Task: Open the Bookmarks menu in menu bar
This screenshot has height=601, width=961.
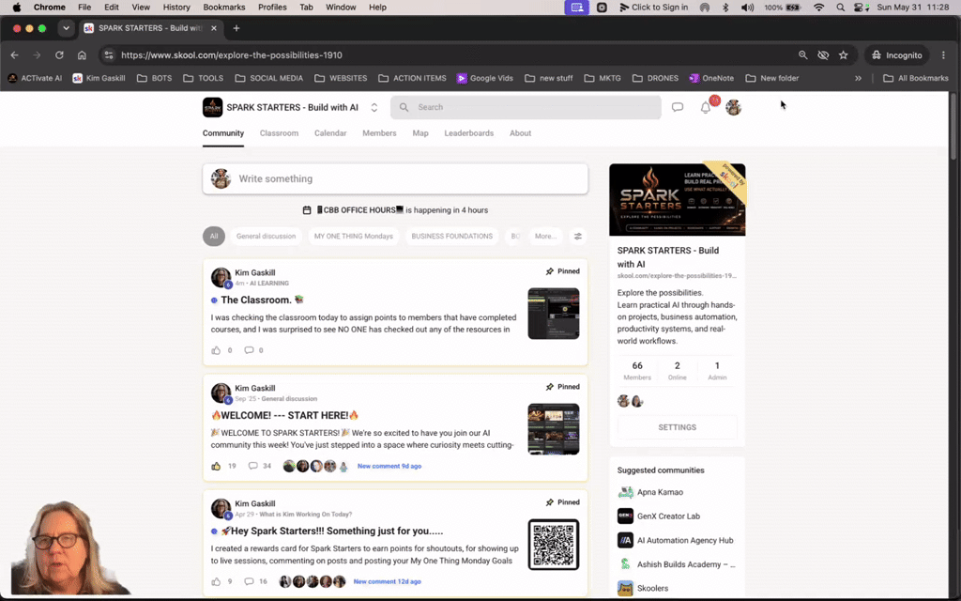Action: [x=224, y=8]
